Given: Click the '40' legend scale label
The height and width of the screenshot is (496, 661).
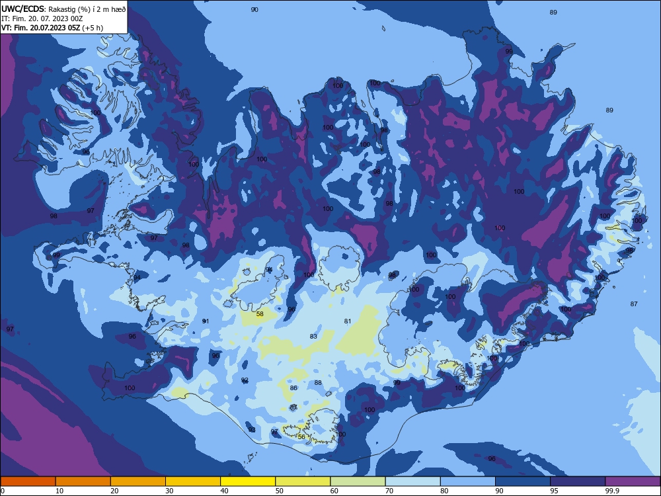Looking at the screenshot, I should (x=224, y=491).
